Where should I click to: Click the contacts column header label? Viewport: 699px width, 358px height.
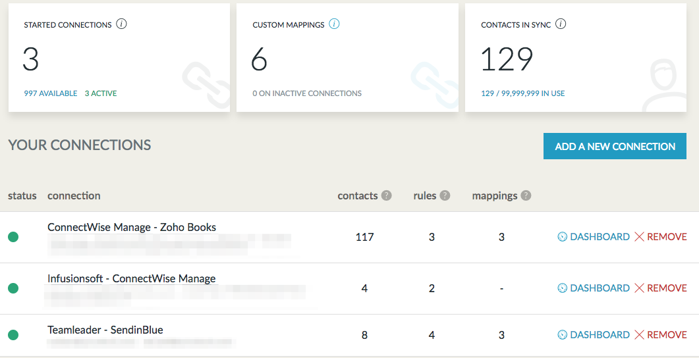click(358, 195)
